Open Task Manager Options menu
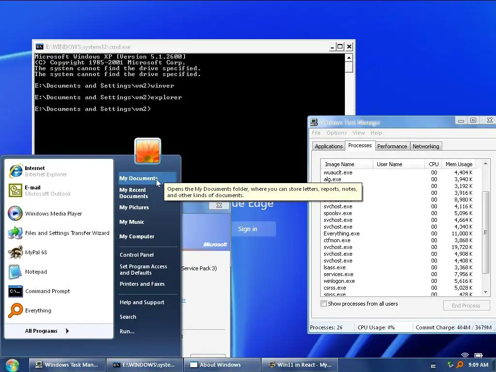 click(x=337, y=133)
